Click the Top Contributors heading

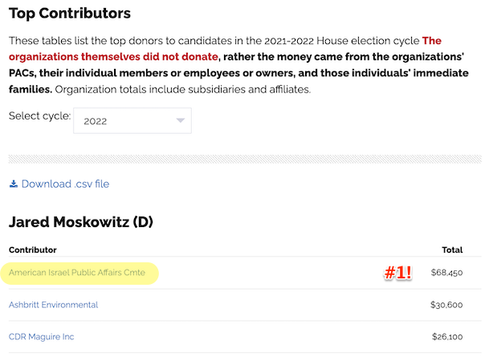click(70, 14)
